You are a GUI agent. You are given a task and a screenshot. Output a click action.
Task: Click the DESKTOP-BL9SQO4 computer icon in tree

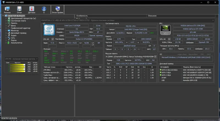coord(6,16)
